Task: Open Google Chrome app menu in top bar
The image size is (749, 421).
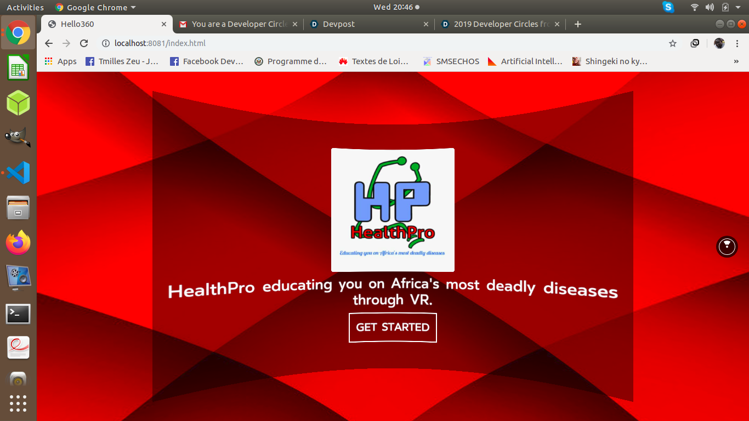Action: [x=95, y=7]
